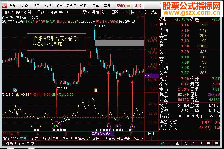
Task: Expand the 扩展 menu
Action: (x=19, y=143)
